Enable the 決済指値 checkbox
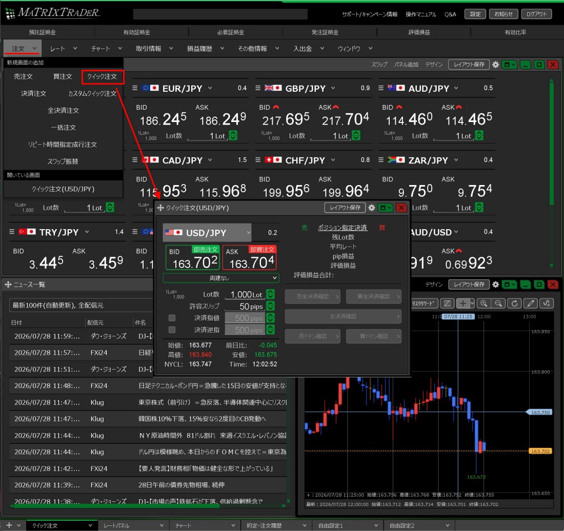This screenshot has height=531, width=564. [x=172, y=318]
